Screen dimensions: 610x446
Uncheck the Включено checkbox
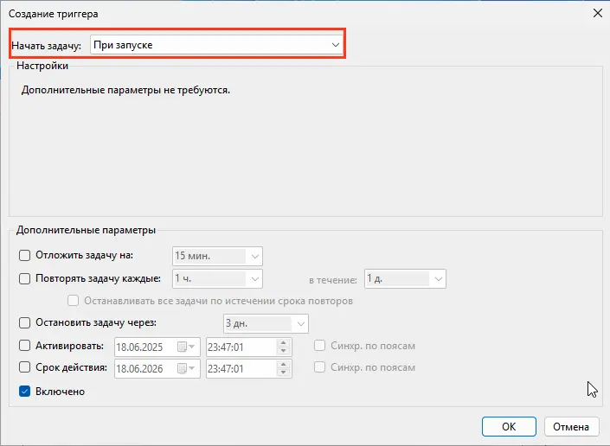[24, 392]
